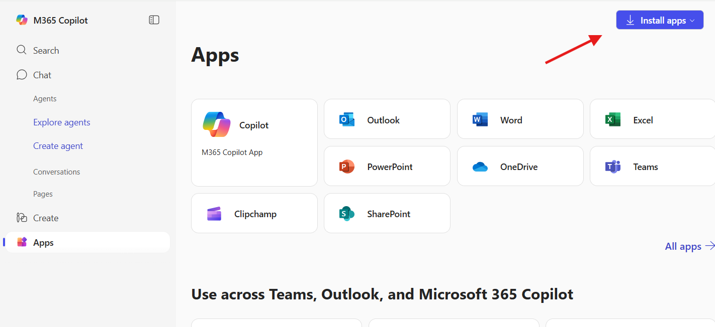Click the M365 Copilot title text
The width and height of the screenshot is (715, 327).
pyautogui.click(x=60, y=20)
